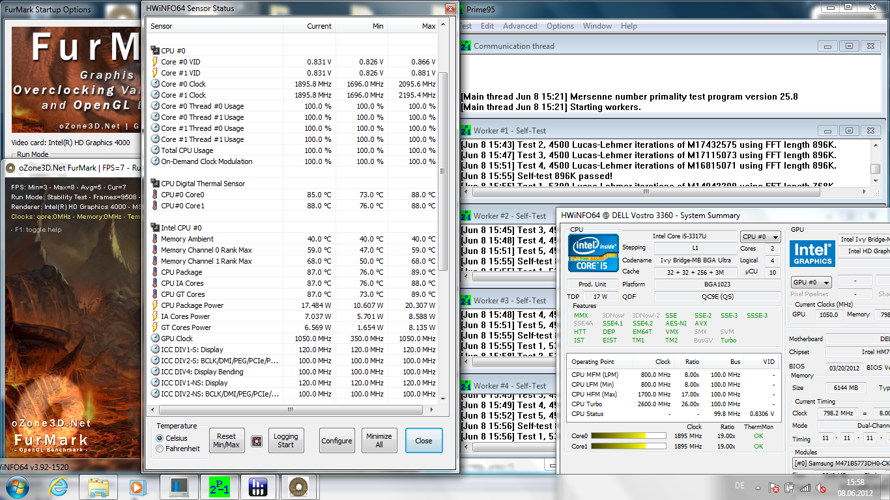Click icon beside Total CPU Usage row

coord(155,150)
